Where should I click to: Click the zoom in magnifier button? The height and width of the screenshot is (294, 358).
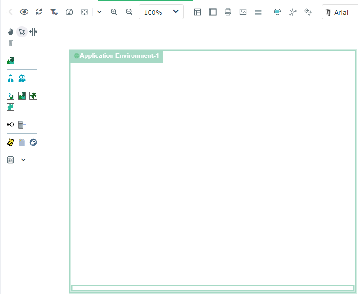[114, 12]
